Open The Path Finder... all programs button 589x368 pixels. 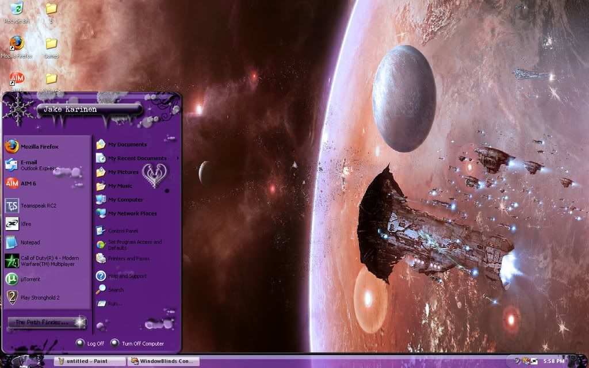coord(47,322)
